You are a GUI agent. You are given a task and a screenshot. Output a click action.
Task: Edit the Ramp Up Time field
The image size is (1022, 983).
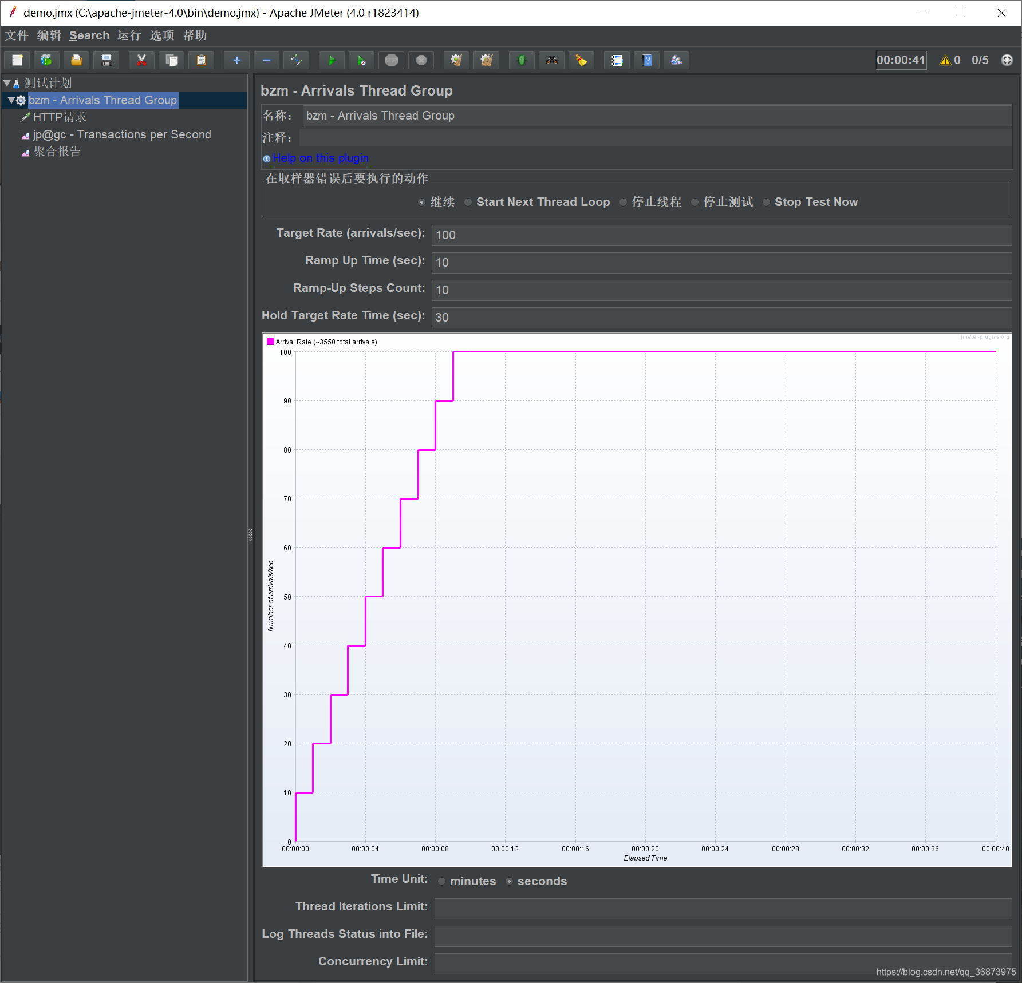point(721,263)
